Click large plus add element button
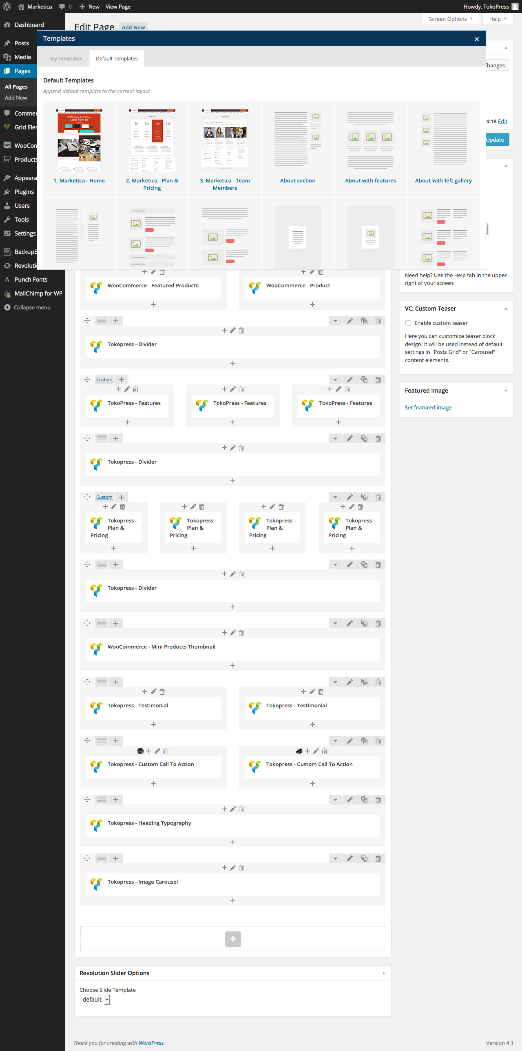This screenshot has width=522, height=1051. pyautogui.click(x=233, y=939)
